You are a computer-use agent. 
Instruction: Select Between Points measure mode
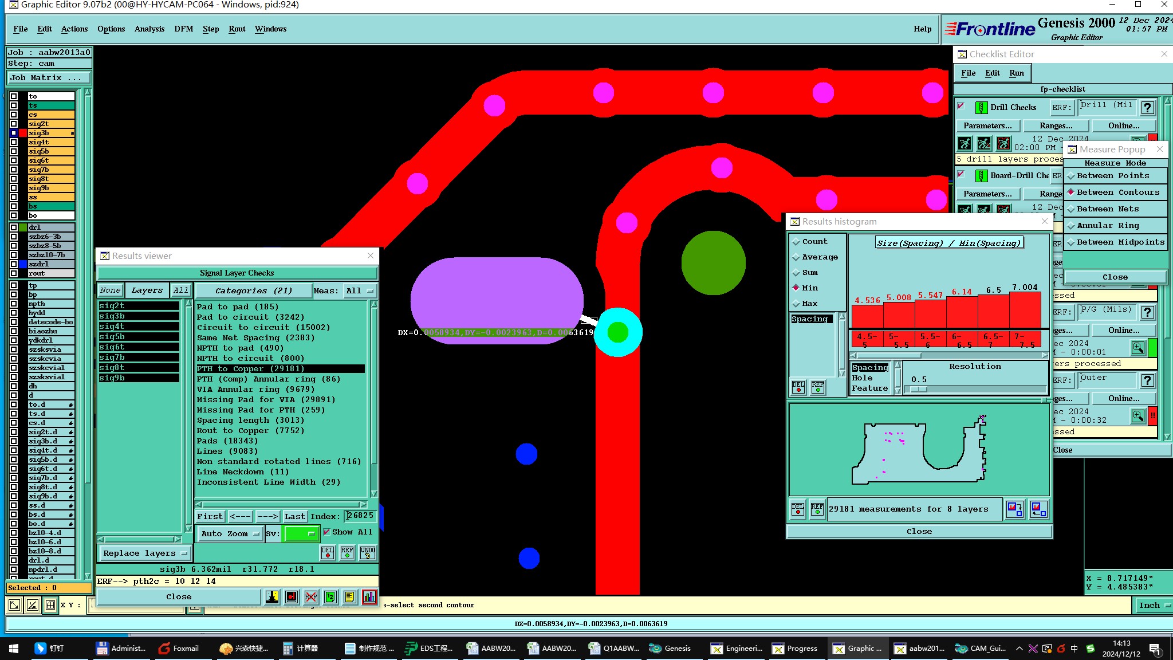click(1112, 176)
